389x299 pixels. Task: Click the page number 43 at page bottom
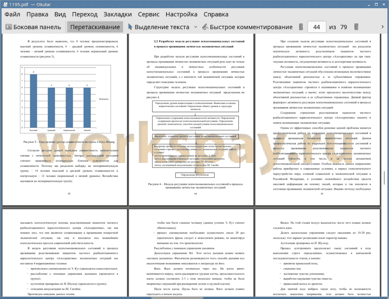(69, 194)
